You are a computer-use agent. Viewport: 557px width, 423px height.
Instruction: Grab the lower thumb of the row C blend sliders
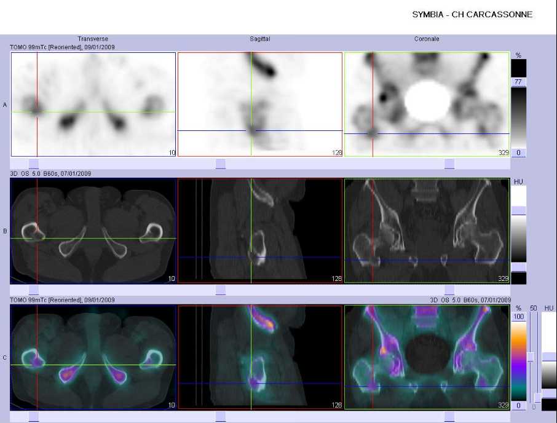[538, 397]
